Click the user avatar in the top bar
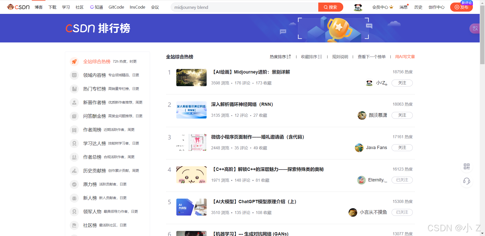485x236 pixels. point(358,7)
